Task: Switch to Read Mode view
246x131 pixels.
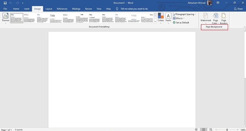Action: [x=196, y=130]
